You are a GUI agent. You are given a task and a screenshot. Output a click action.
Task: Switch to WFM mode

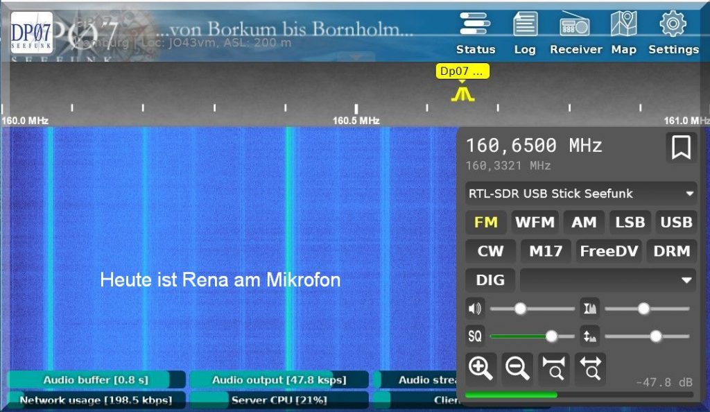point(535,222)
